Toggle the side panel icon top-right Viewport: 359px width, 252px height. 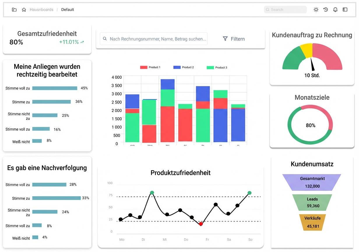(x=345, y=9)
